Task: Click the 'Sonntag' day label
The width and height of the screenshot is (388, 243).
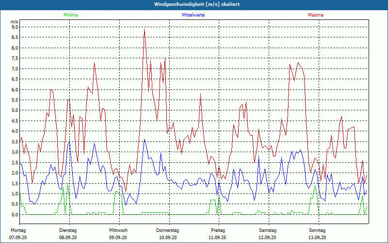Action: pyautogui.click(x=317, y=230)
